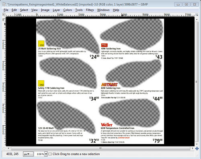Open the px unit dropdown

click(28, 154)
